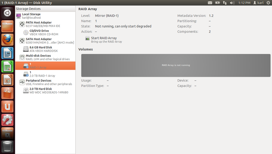Select the CD/DVD Drive VBOX CD-ROM
The image size is (272, 154).
click(45, 33)
